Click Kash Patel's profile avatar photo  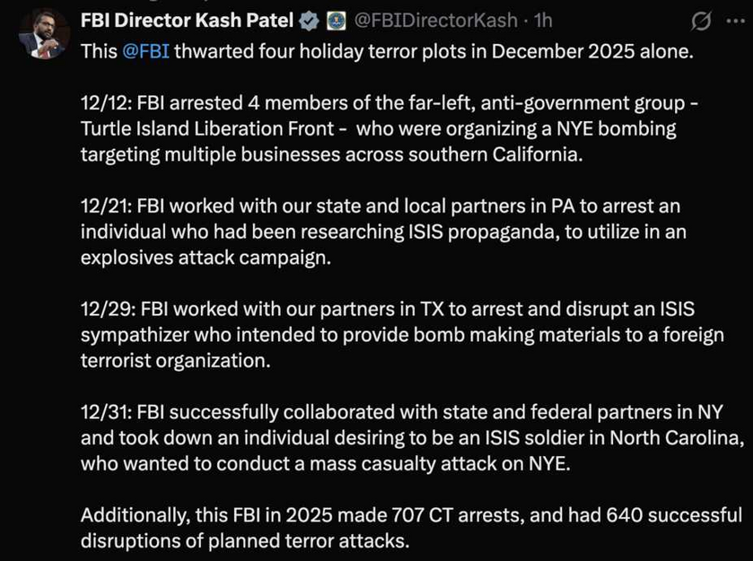(x=42, y=34)
